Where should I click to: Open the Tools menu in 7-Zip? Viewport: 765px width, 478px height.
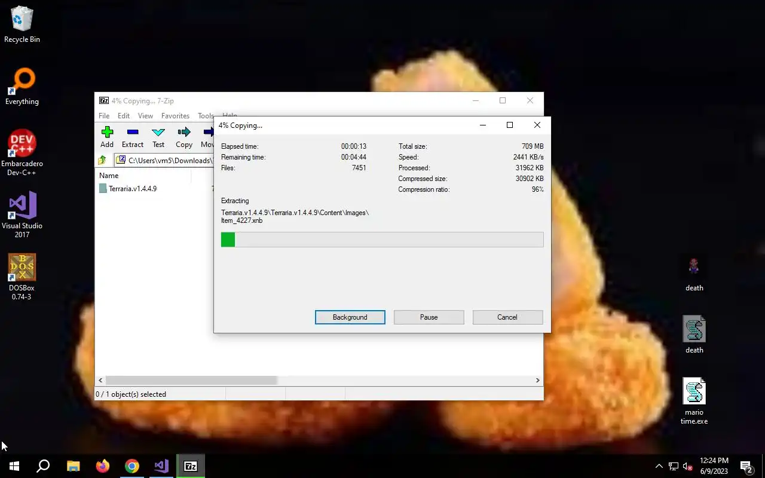(206, 116)
